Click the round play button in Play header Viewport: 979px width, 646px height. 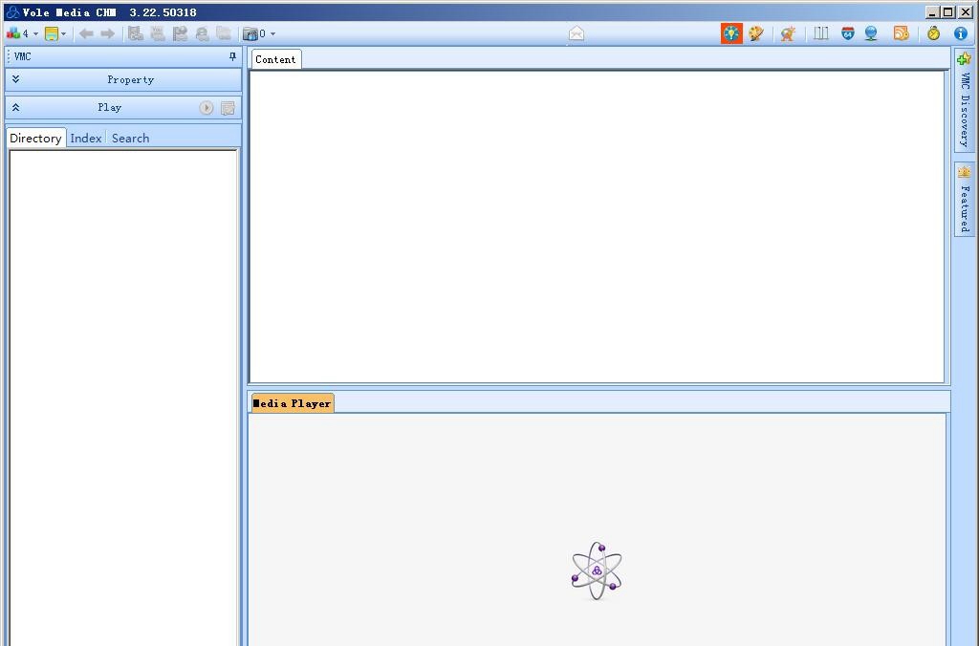click(207, 108)
